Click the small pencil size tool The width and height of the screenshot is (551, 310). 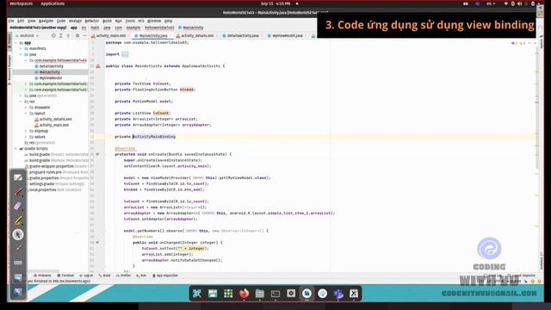[18, 249]
